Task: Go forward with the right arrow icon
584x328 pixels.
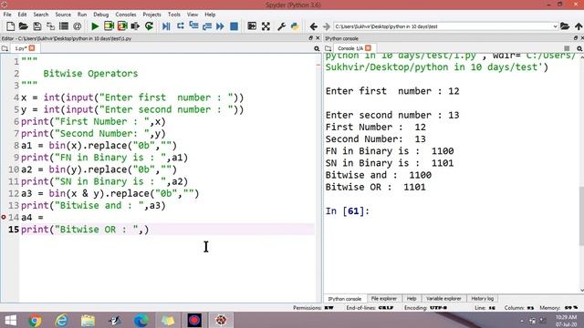Action: click(327, 26)
